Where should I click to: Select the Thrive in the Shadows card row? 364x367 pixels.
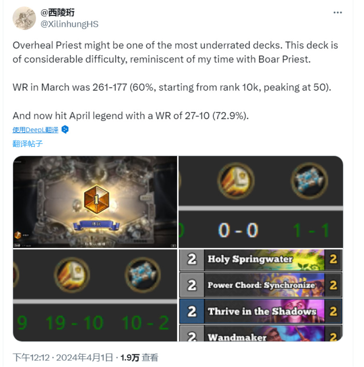[261, 311]
